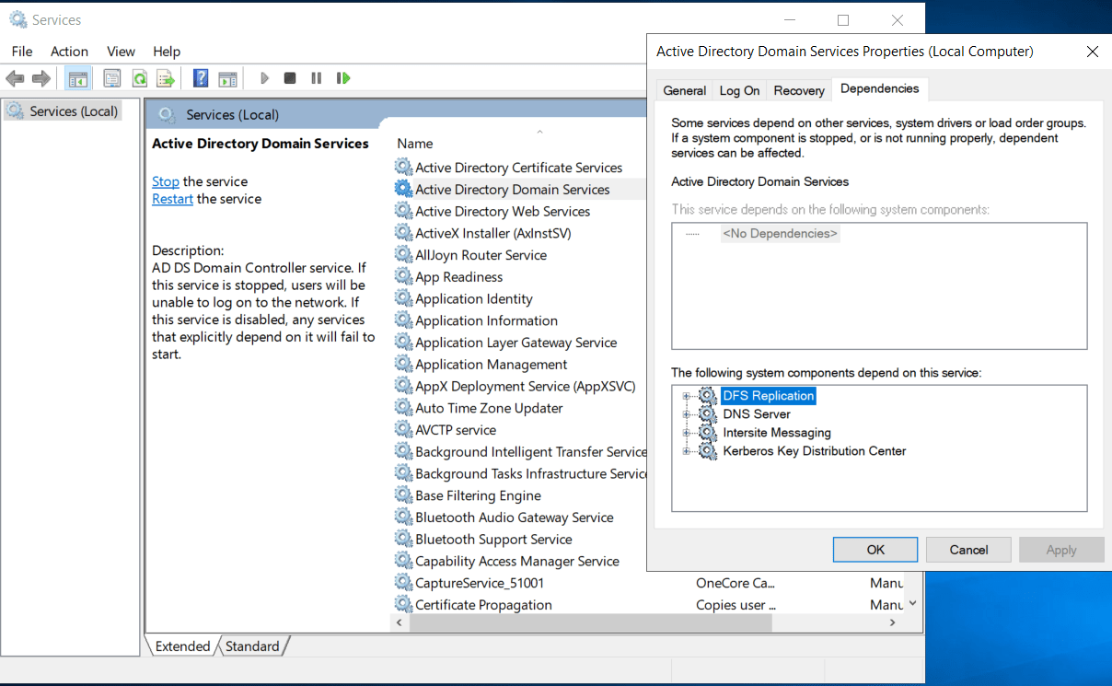Switch to the Log On tab
The width and height of the screenshot is (1112, 686).
coord(739,89)
